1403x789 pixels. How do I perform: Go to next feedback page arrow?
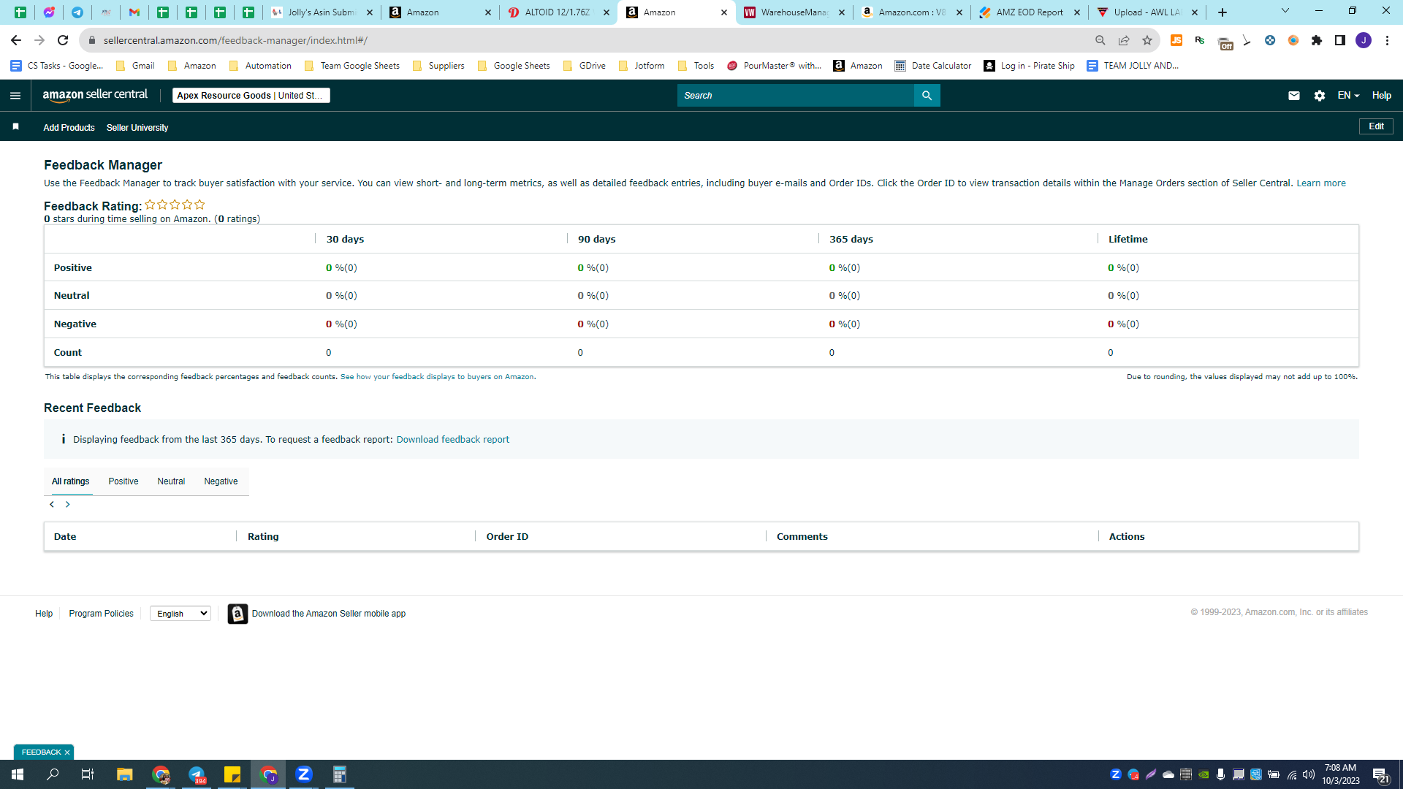point(68,505)
